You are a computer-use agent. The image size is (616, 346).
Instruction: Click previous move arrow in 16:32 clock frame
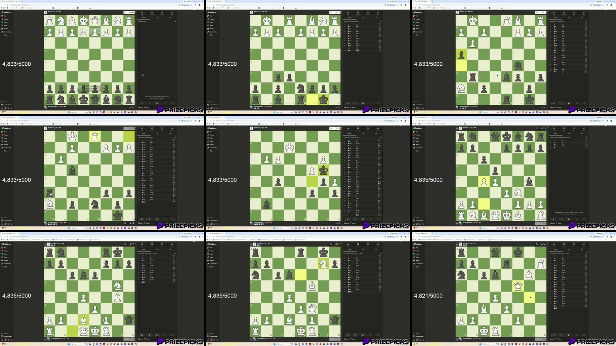click(x=355, y=335)
